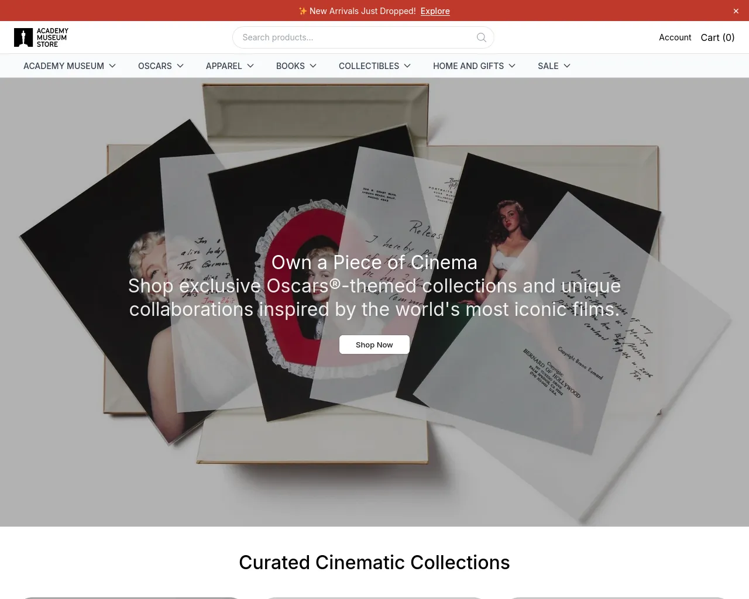View the Cart (0)
Viewport: 749px width, 599px height.
pyautogui.click(x=717, y=37)
